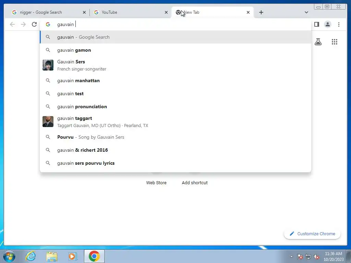Click the Gauvain Sers photo thumbnail

point(48,65)
